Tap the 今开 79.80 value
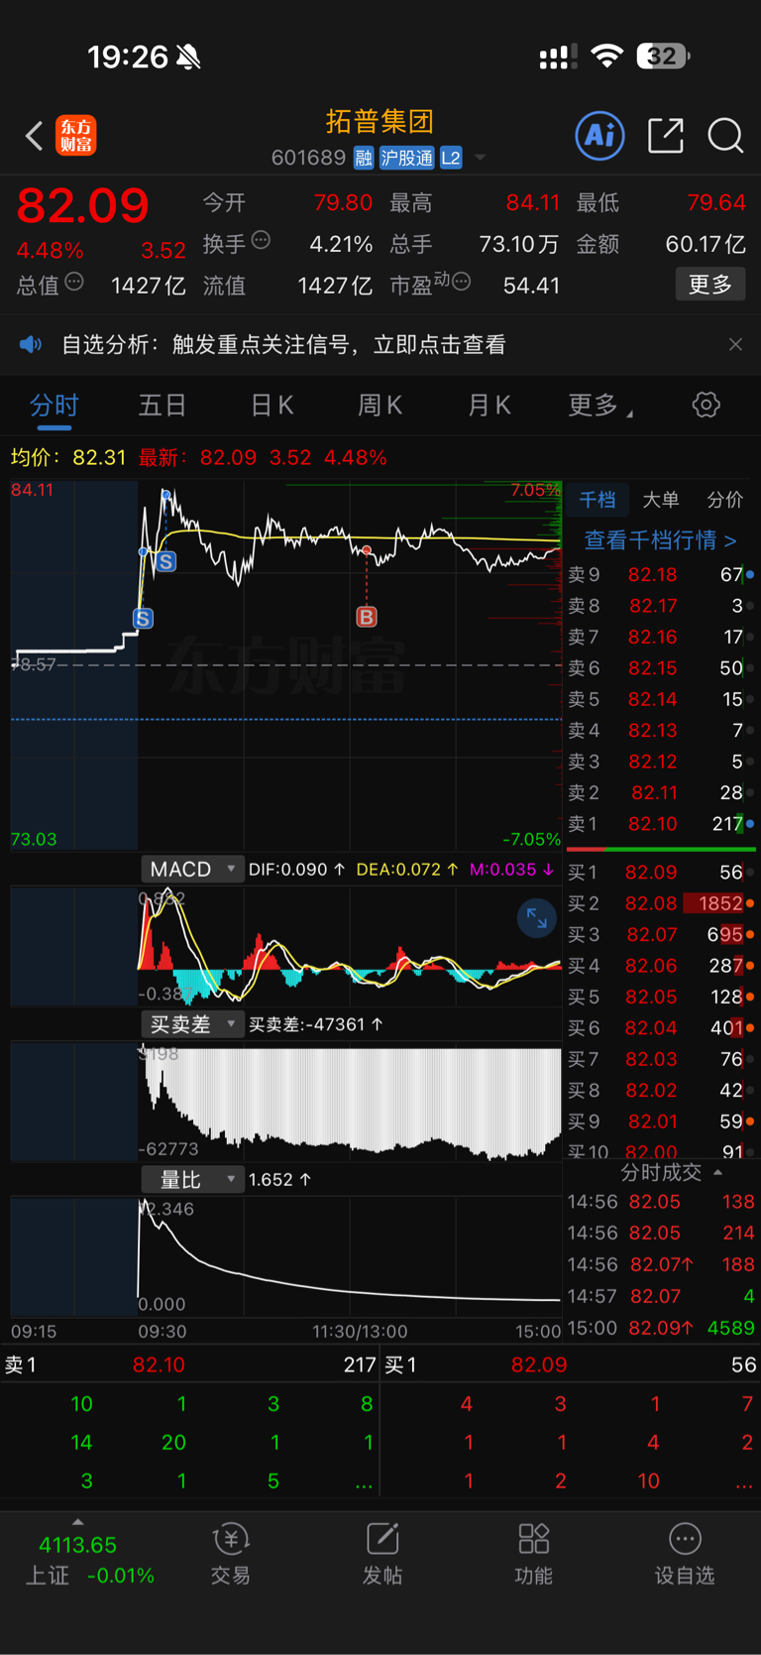761x1655 pixels. (343, 203)
